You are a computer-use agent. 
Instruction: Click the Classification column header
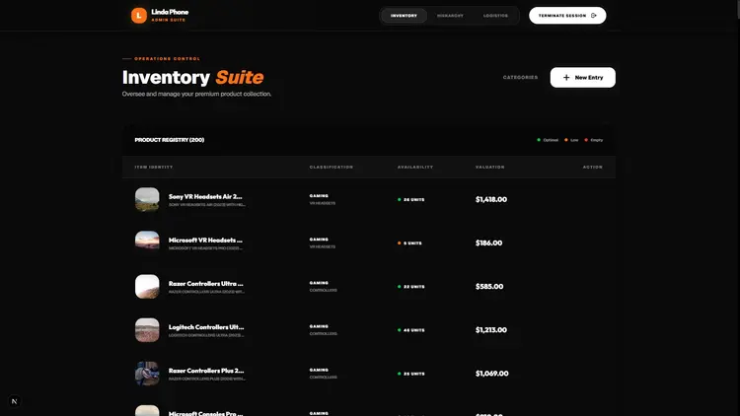(332, 167)
